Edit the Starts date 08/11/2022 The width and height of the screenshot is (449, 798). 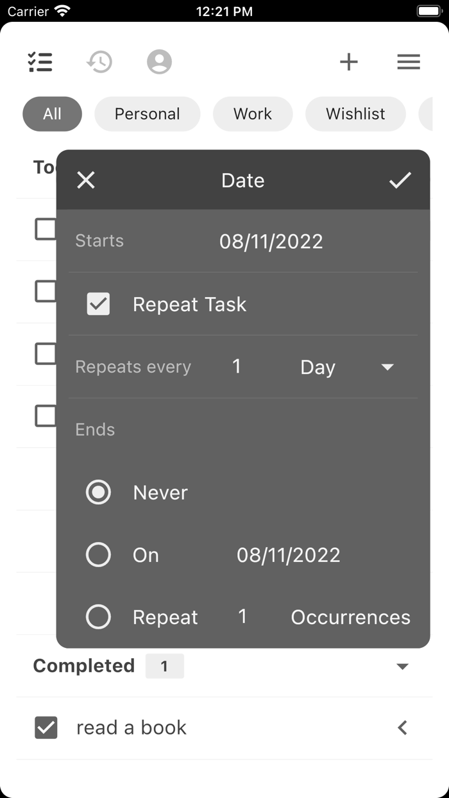(x=271, y=241)
